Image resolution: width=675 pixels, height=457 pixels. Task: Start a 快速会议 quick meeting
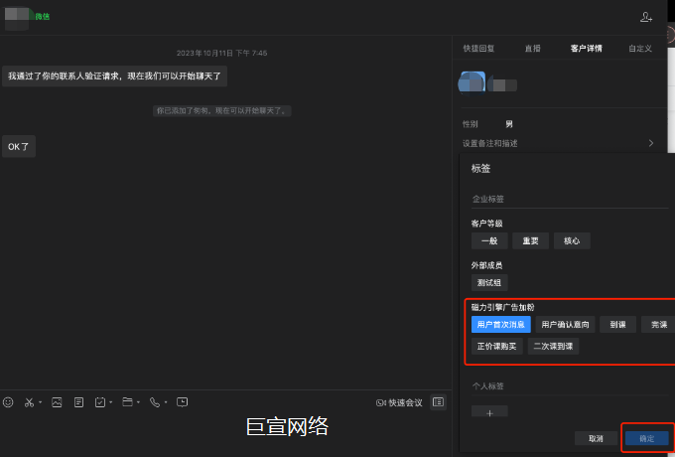pos(399,402)
